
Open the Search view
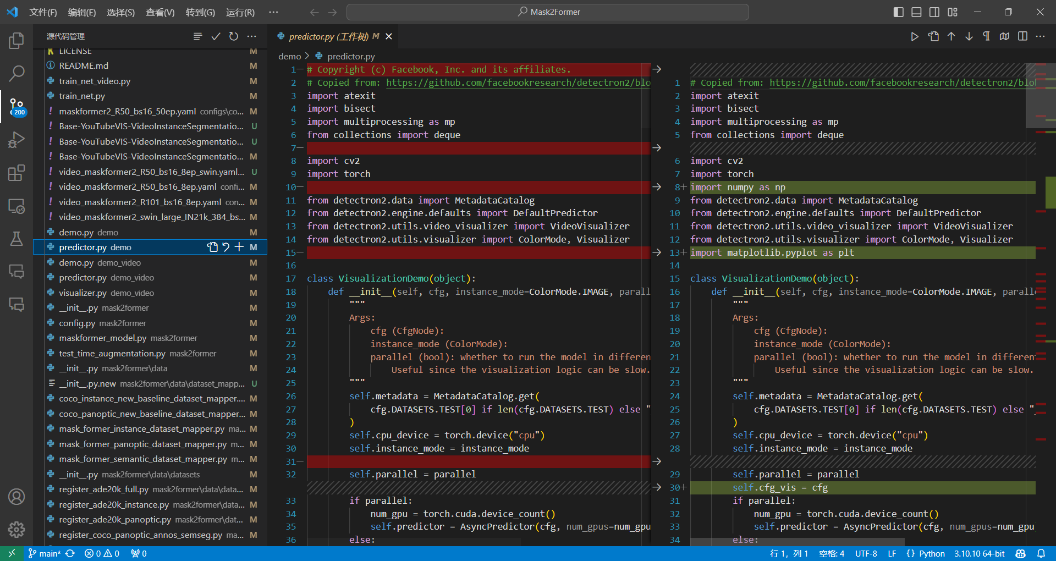coord(16,73)
